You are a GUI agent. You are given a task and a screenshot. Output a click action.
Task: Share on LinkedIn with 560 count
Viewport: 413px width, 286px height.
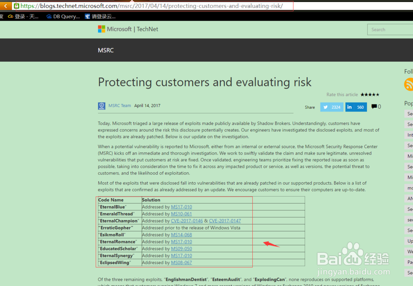[356, 107]
